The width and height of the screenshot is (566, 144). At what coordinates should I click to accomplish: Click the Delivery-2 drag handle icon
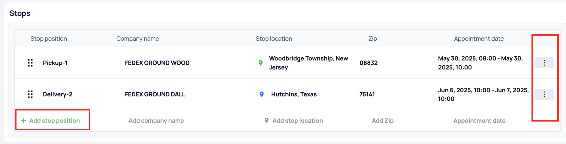(x=30, y=94)
